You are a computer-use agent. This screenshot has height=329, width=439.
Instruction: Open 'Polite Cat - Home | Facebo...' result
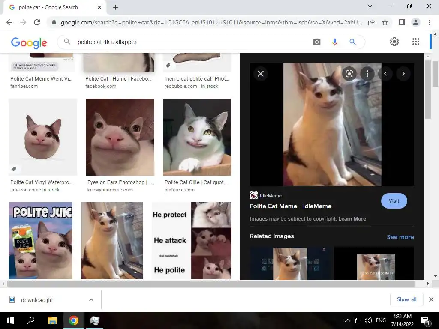(118, 79)
